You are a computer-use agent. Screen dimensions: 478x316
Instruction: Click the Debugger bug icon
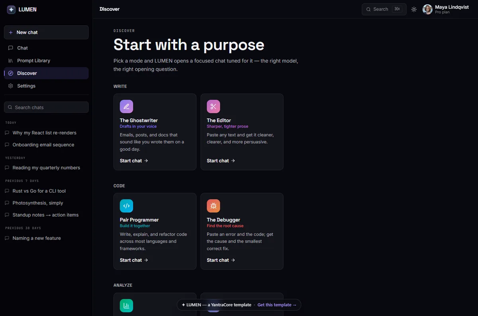pyautogui.click(x=213, y=206)
